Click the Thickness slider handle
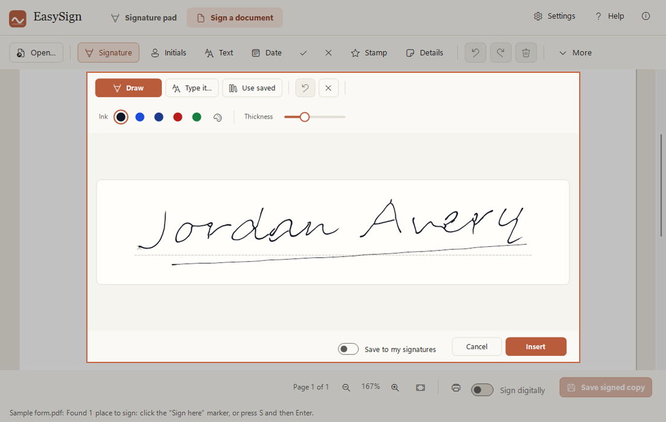Viewport: 666px width, 422px height. coord(304,117)
